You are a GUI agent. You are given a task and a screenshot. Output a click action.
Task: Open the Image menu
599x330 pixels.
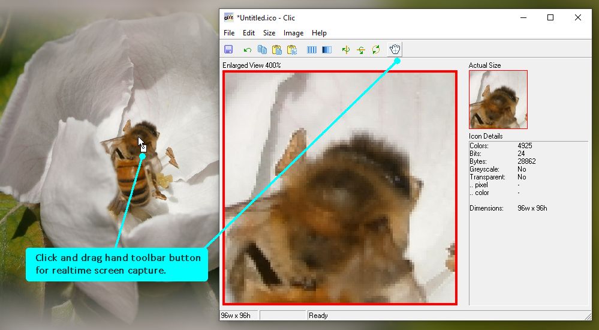(293, 33)
